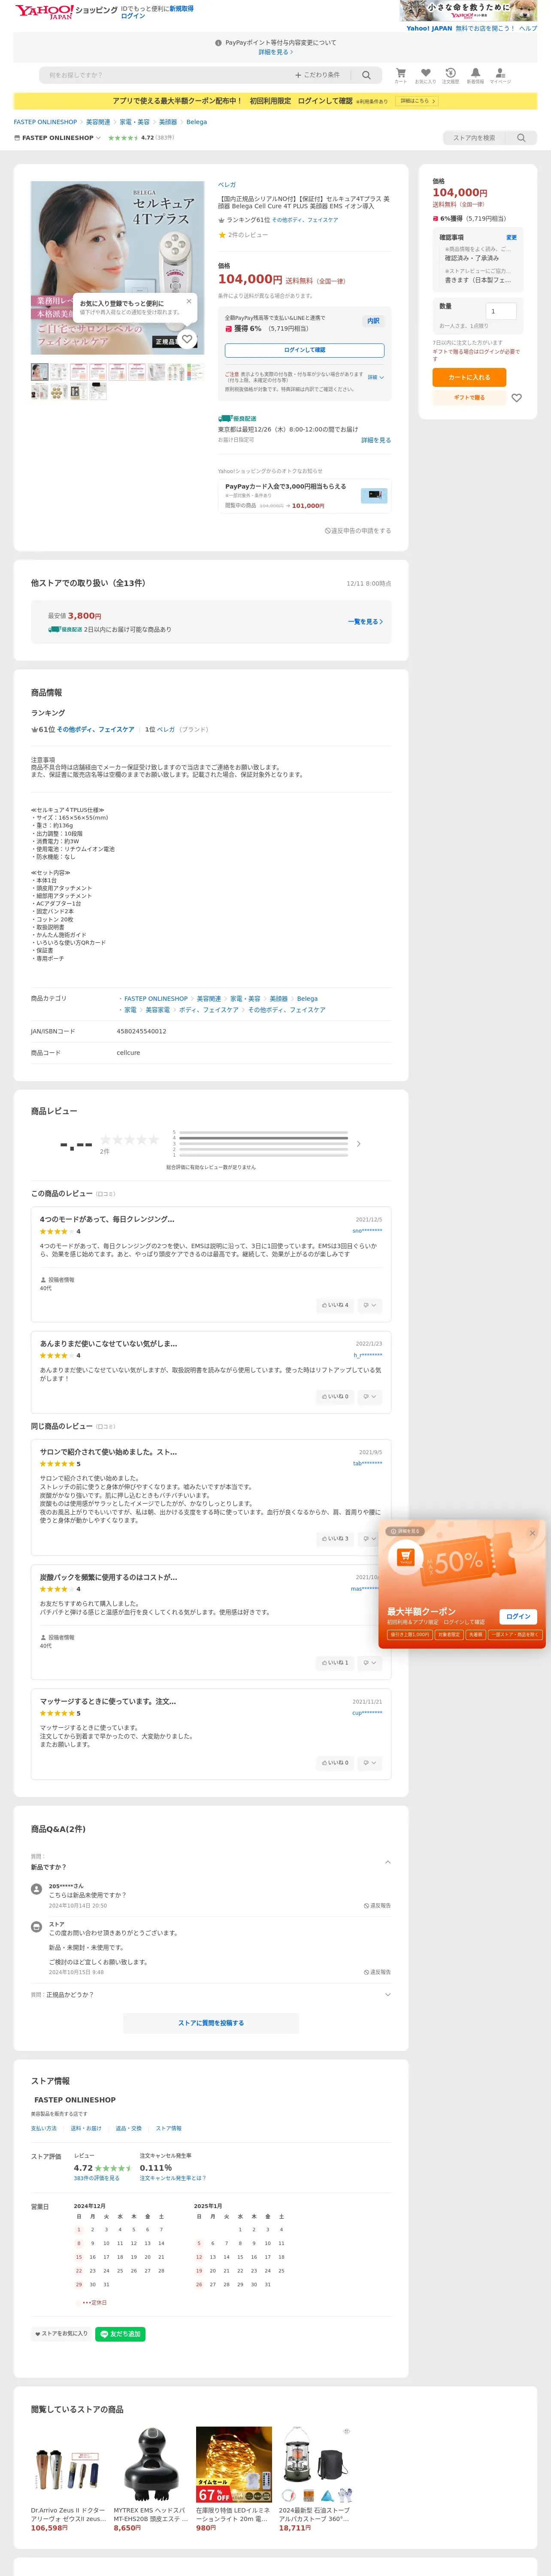This screenshot has width=551, height=2576.
Task: Click the 'ギフトで贈る' button
Action: (x=469, y=398)
